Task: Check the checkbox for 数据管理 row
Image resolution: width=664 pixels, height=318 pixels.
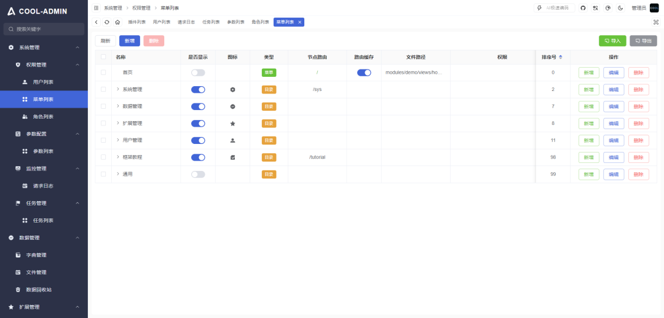Action: tap(103, 106)
